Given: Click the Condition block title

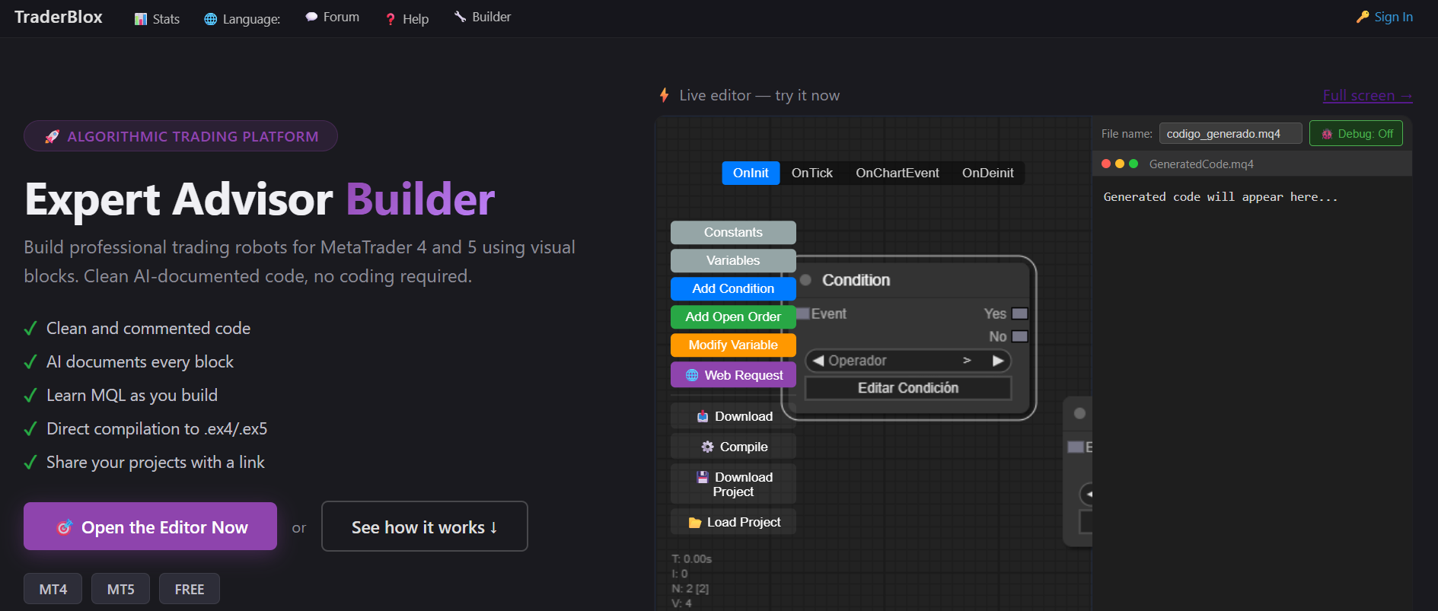Looking at the screenshot, I should 856,280.
